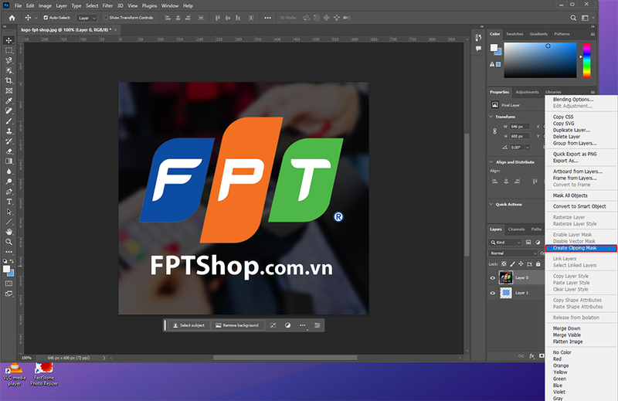
Task: Select the Move tool in toolbar
Action: pyautogui.click(x=8, y=40)
